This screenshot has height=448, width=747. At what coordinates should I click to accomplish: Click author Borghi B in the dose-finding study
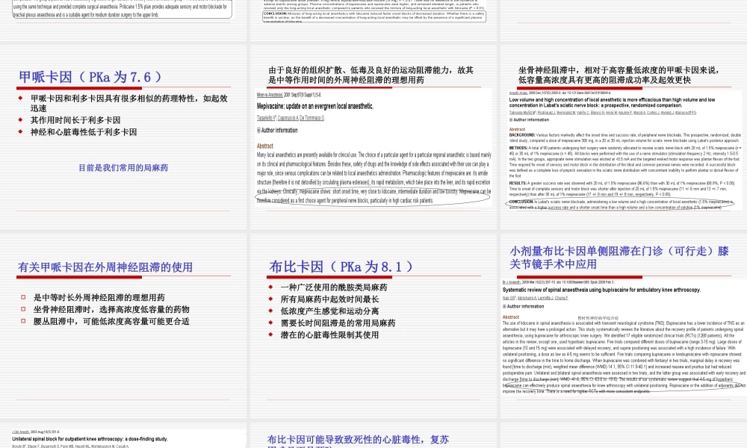click(x=16, y=444)
